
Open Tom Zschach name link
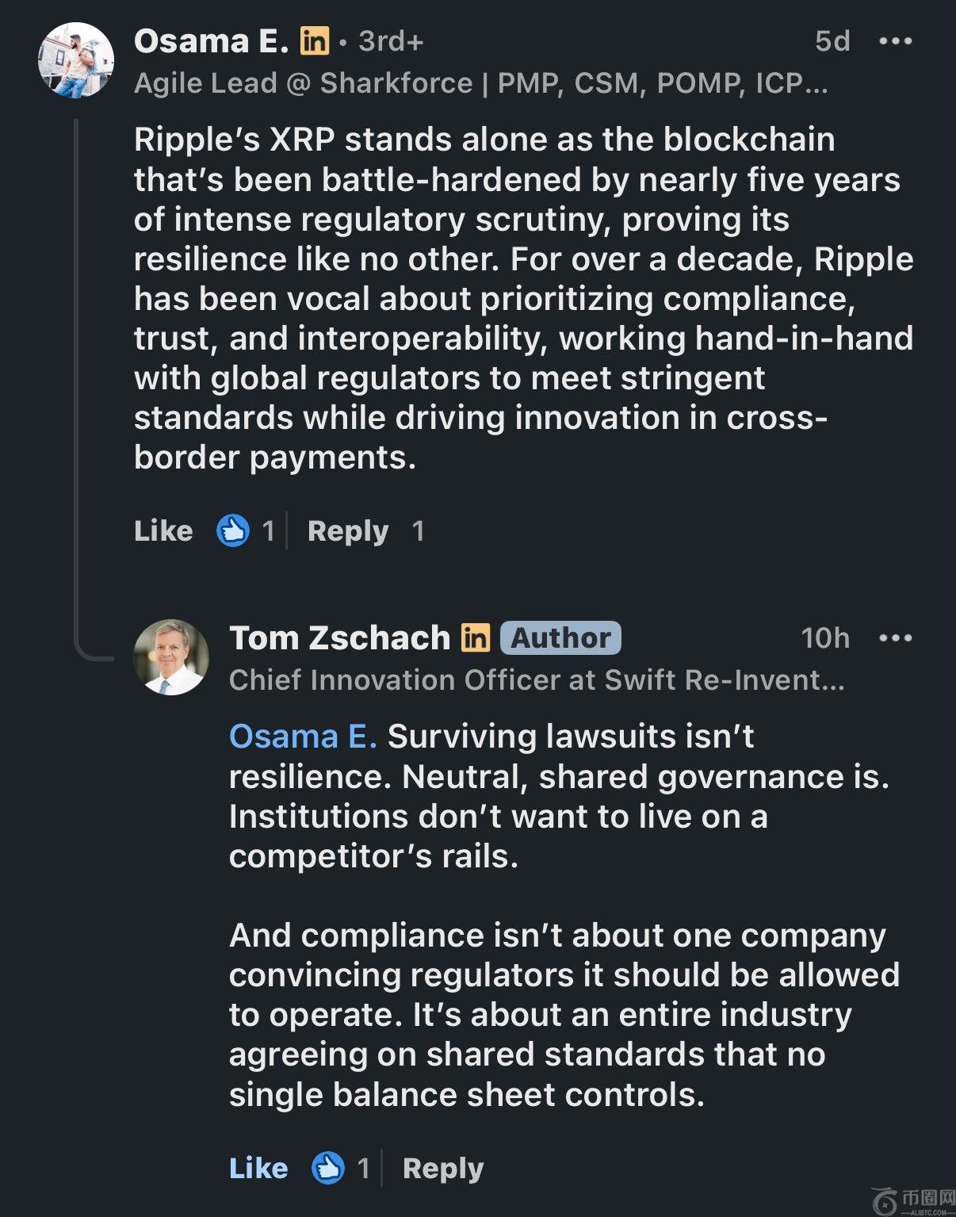click(x=340, y=638)
